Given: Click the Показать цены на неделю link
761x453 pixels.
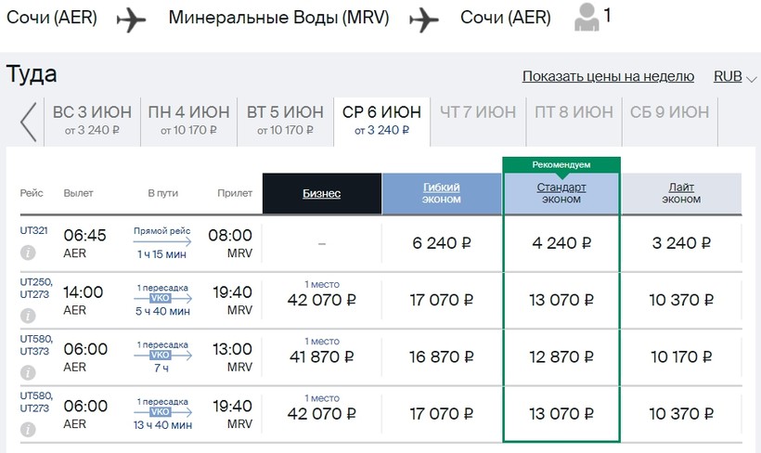Looking at the screenshot, I should (608, 77).
